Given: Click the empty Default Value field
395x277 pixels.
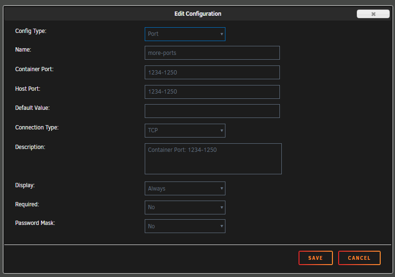Looking at the screenshot, I should [212, 111].
